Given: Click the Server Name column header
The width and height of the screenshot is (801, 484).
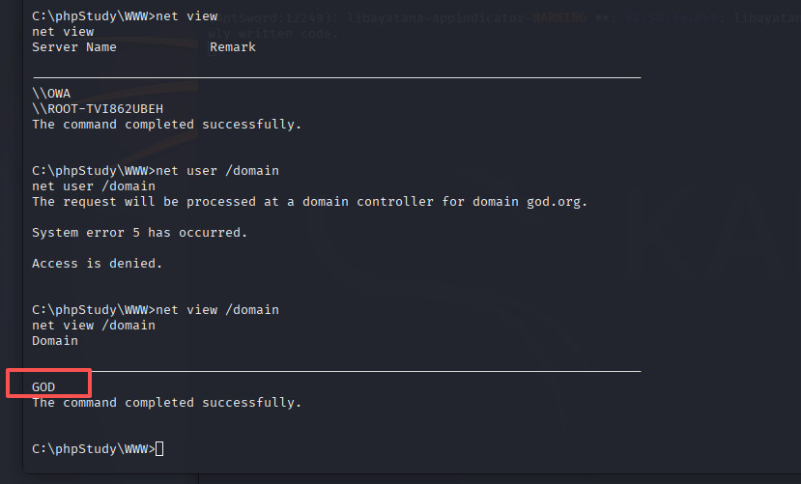Looking at the screenshot, I should point(74,47).
